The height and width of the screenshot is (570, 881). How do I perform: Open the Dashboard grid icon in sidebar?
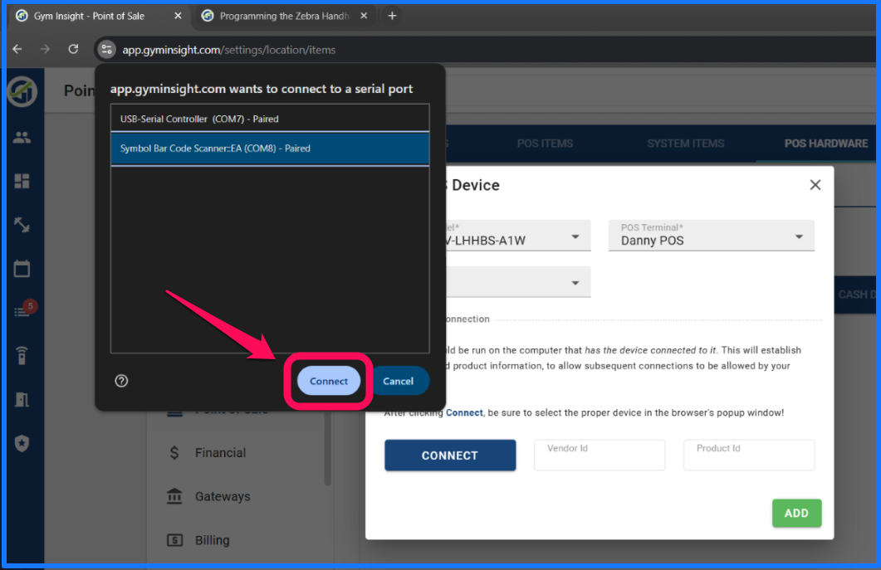click(x=22, y=181)
